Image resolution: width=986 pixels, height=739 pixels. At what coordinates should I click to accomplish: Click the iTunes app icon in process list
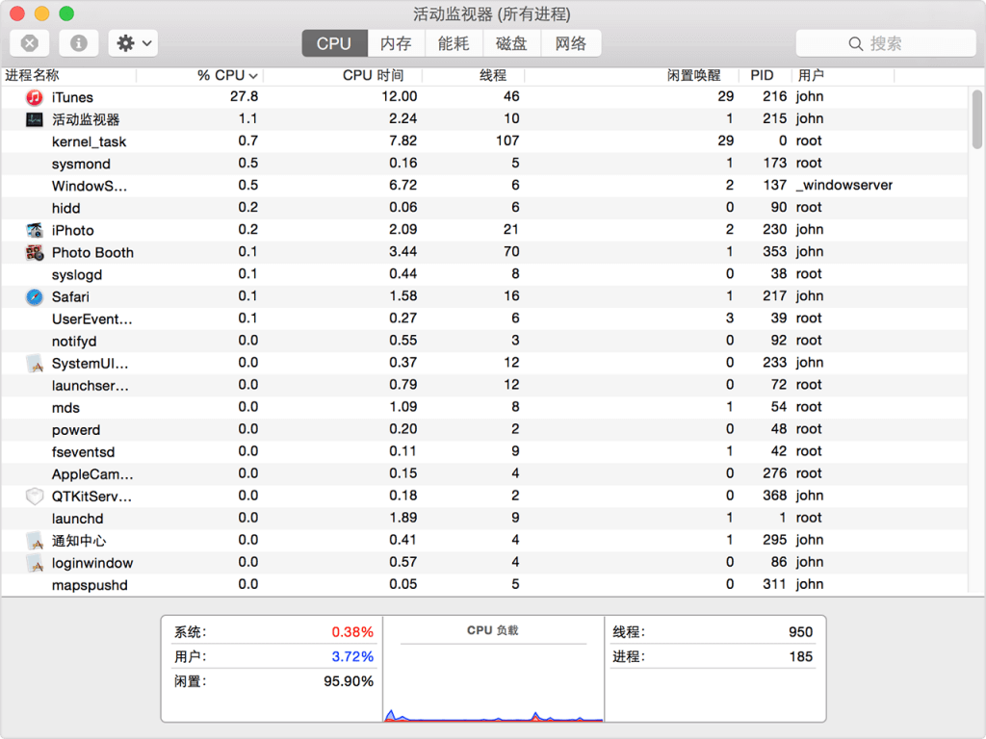35,97
